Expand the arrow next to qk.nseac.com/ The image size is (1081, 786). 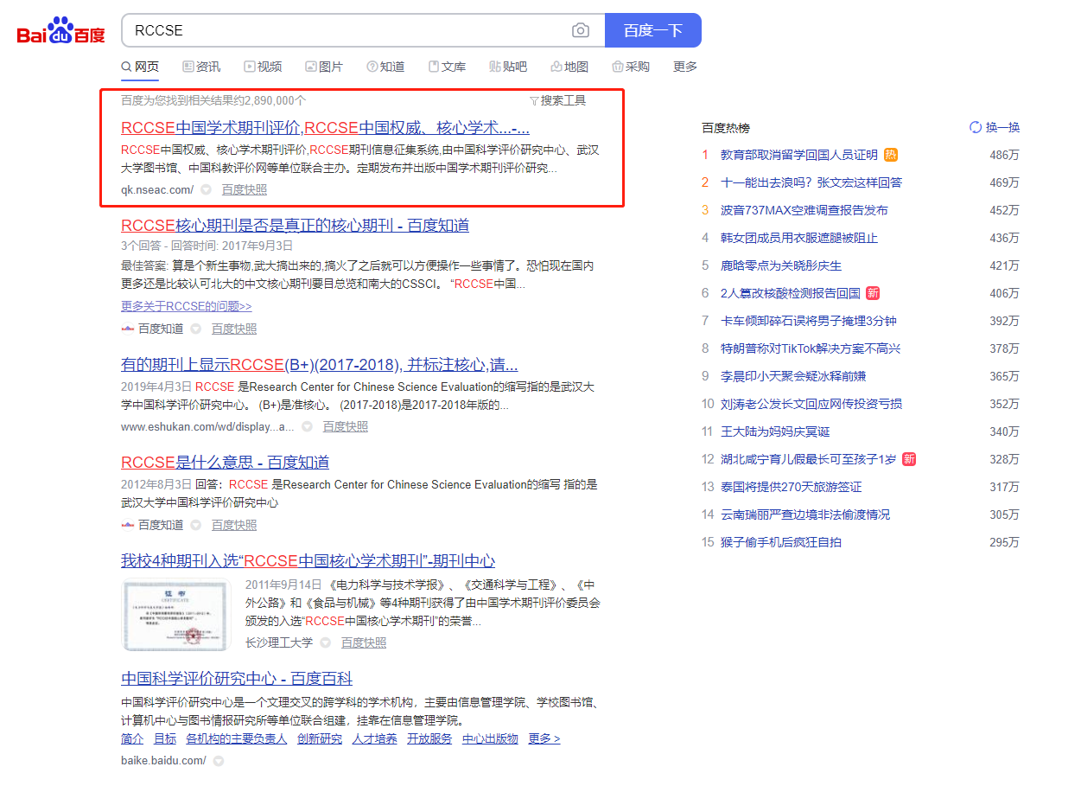pyautogui.click(x=206, y=189)
